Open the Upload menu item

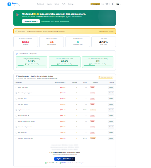57,4
